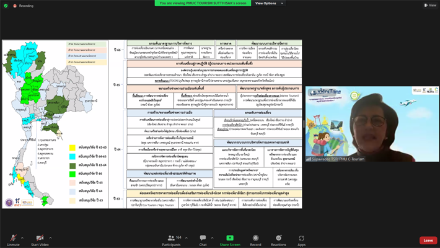Open the Participants panel
Viewport: 440px width, 248px height.
pyautogui.click(x=171, y=239)
